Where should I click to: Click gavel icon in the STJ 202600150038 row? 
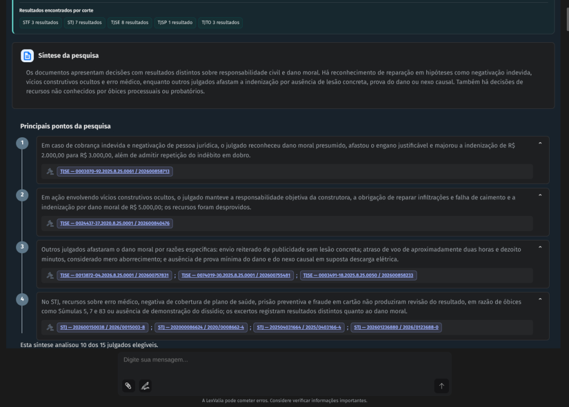click(x=50, y=327)
